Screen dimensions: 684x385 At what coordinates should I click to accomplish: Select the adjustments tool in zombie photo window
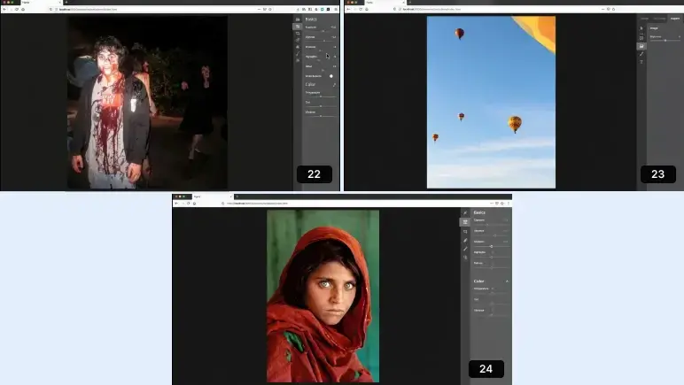click(x=298, y=27)
